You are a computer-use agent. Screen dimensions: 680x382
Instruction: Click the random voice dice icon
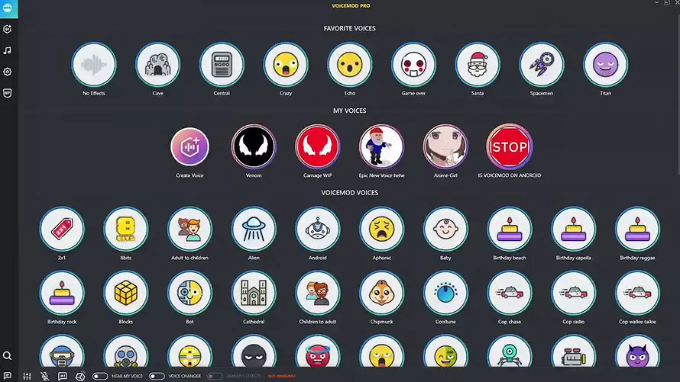coord(80,376)
